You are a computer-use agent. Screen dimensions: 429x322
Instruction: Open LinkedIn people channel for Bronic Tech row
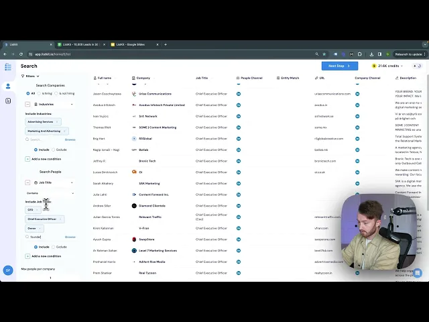coord(239,161)
